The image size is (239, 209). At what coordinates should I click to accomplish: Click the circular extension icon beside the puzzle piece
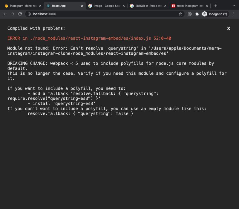click(x=190, y=14)
